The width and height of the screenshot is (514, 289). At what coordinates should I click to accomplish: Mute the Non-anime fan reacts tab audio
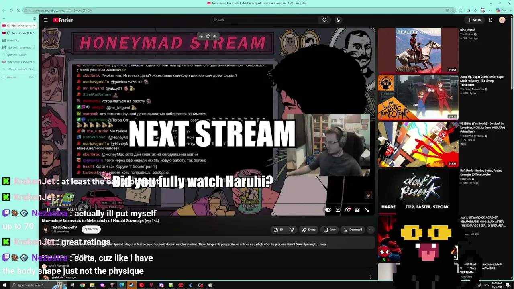[8, 26]
